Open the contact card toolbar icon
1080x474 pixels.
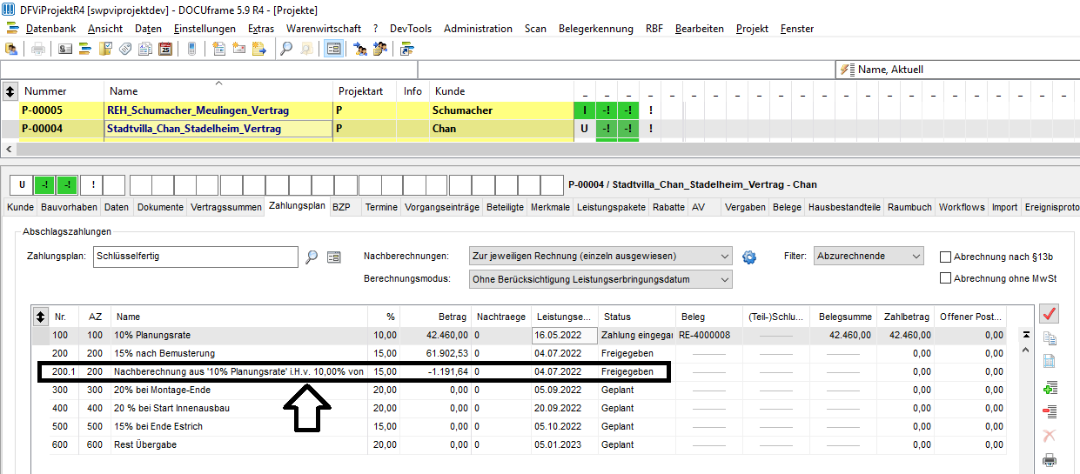pos(65,49)
